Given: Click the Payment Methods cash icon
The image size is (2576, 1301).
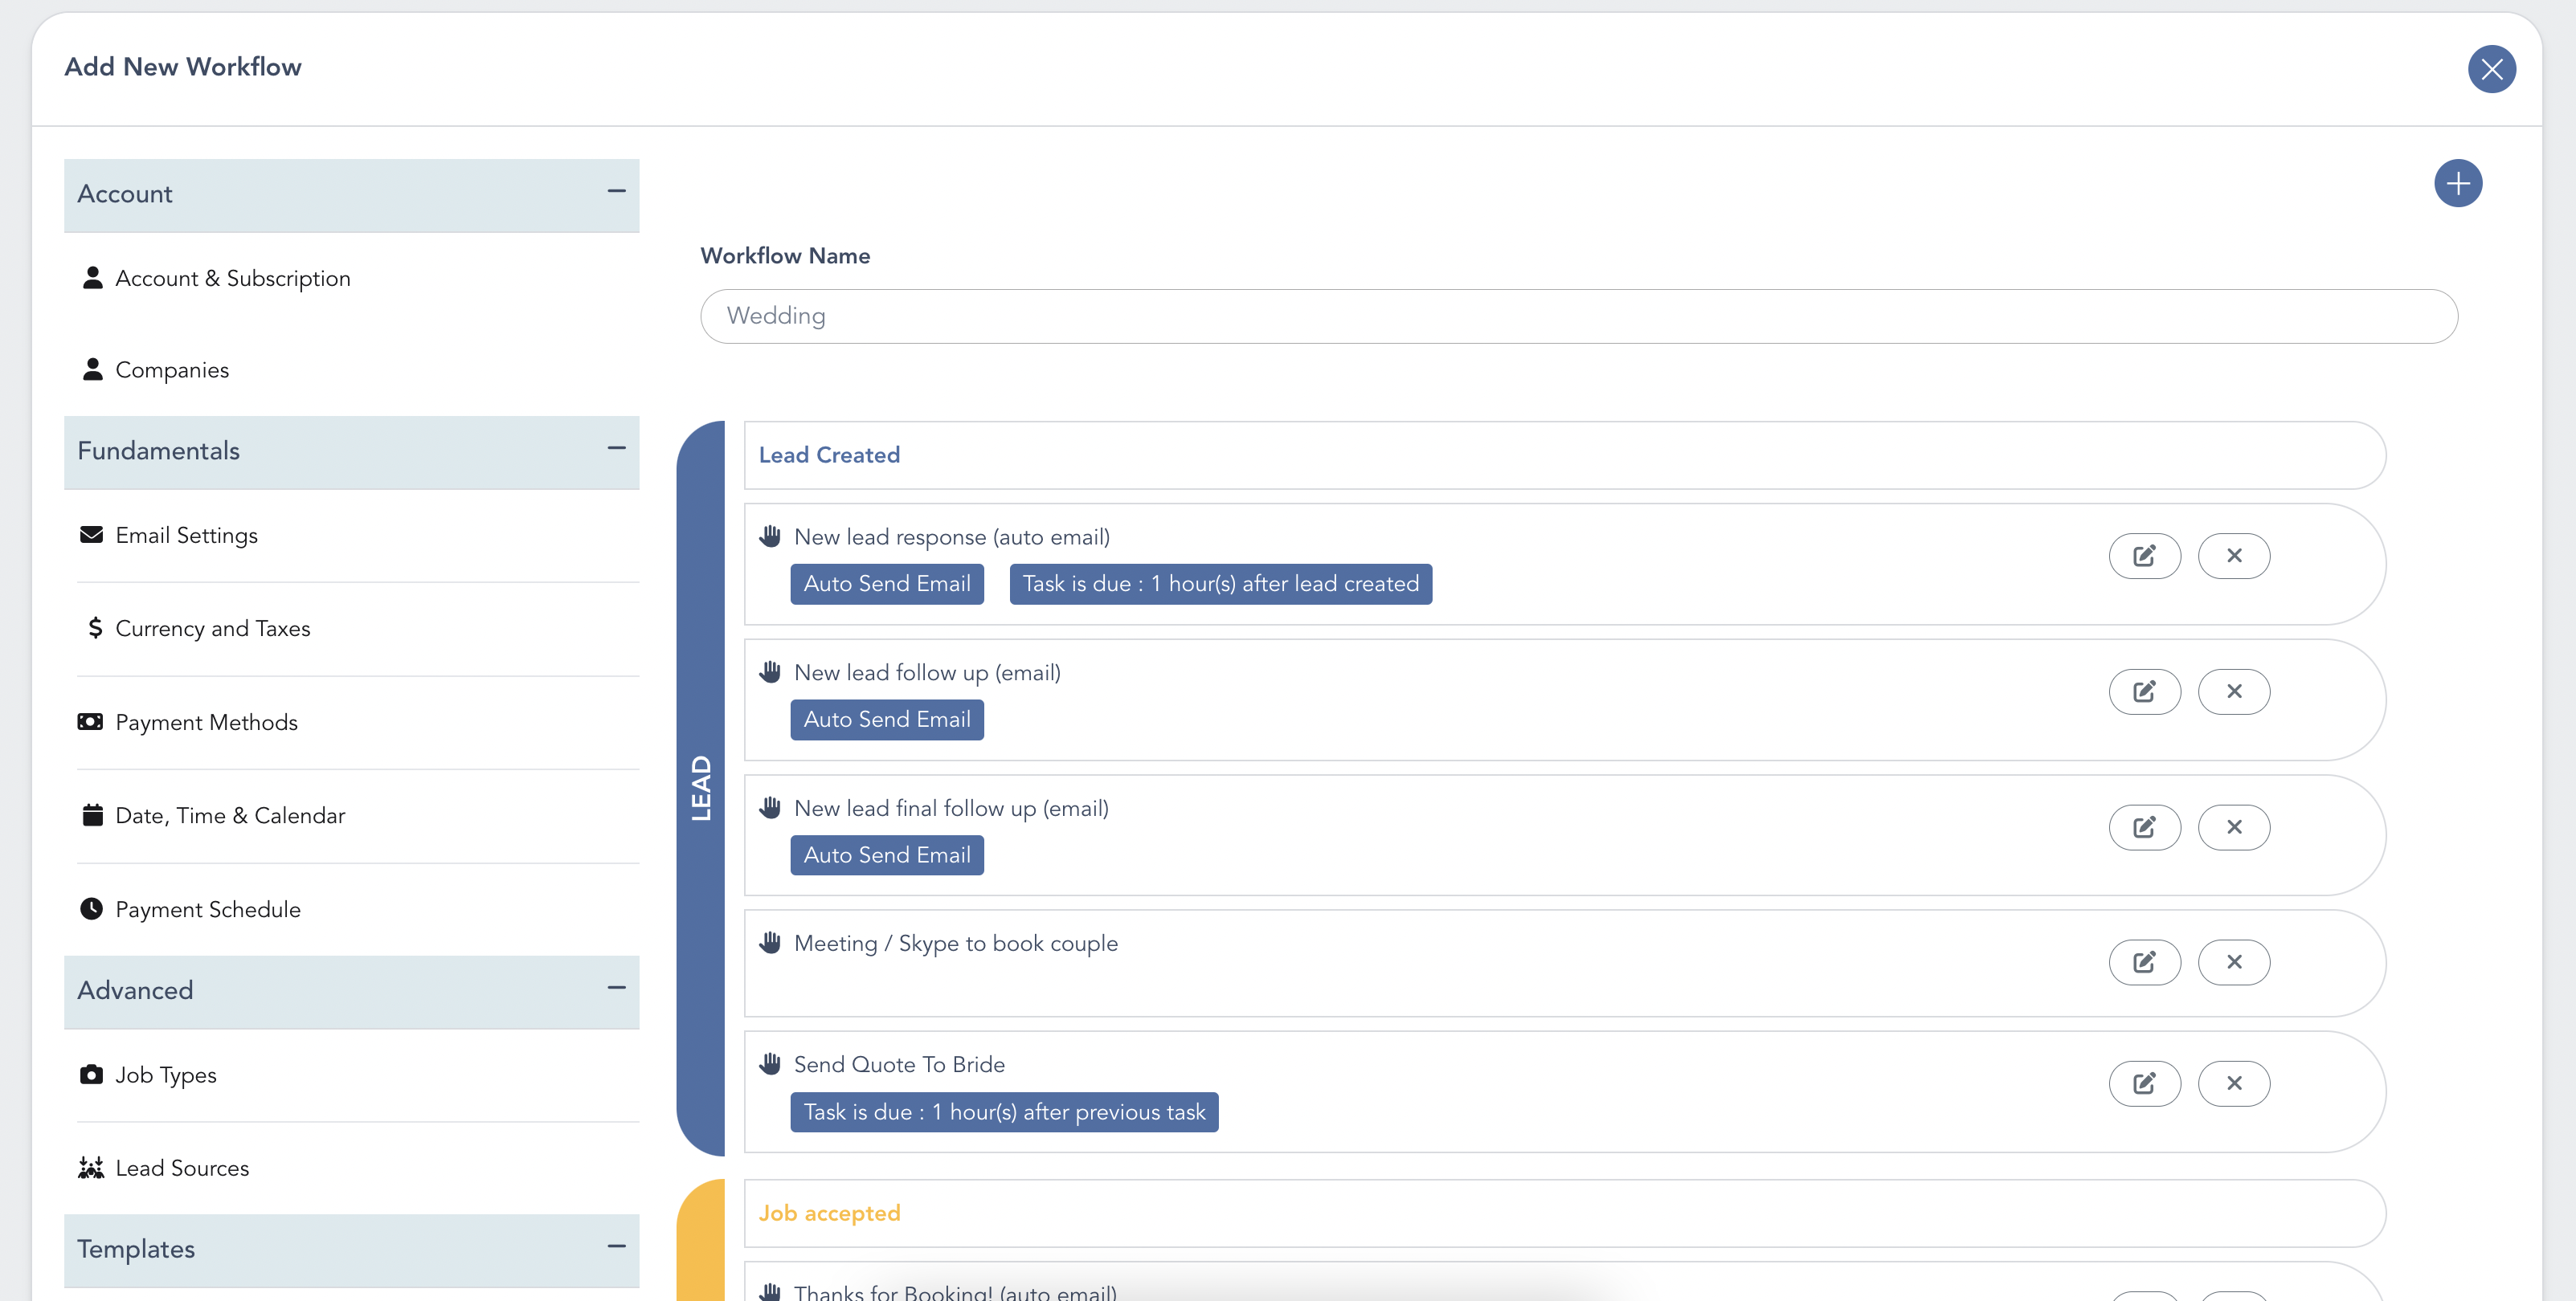Looking at the screenshot, I should [90, 721].
